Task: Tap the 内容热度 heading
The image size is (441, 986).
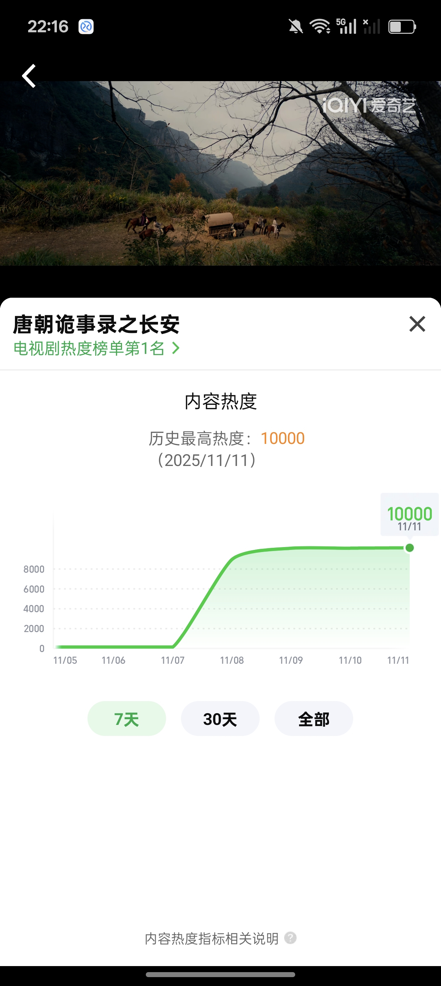Action: [x=220, y=402]
